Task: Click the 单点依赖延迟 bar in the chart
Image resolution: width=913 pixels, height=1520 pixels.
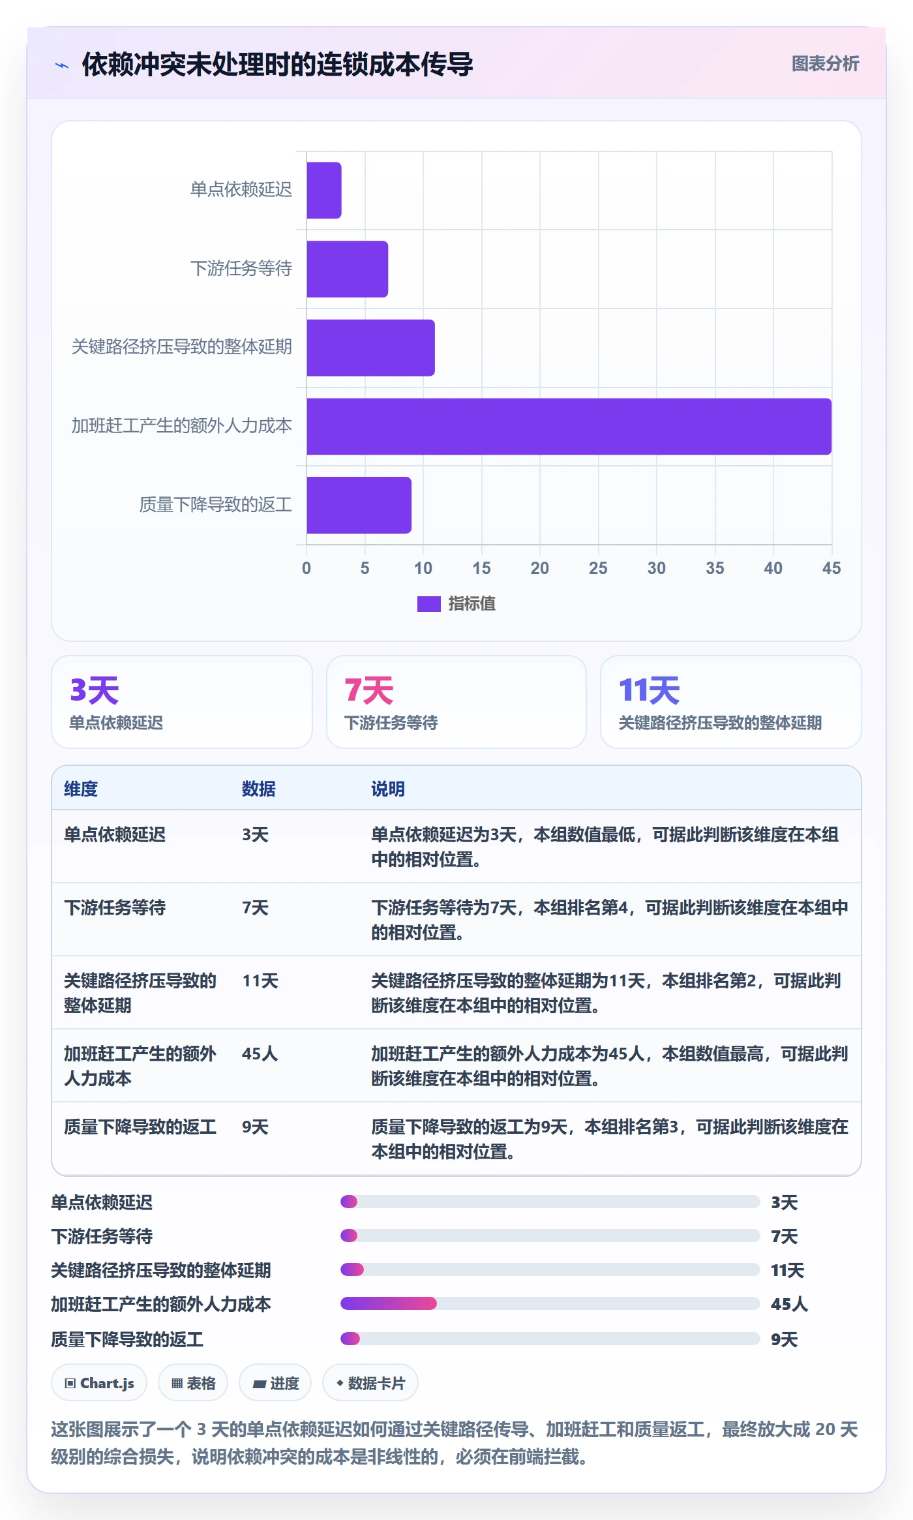Action: 324,190
